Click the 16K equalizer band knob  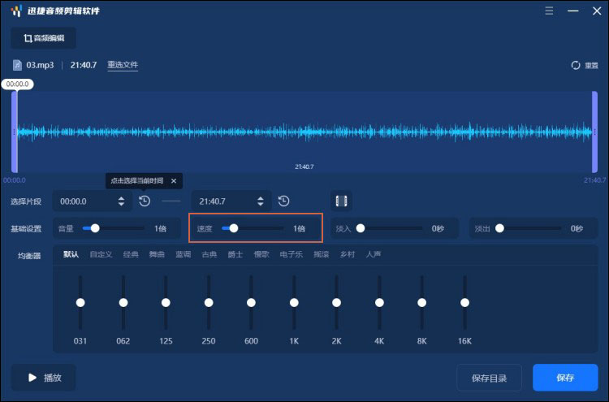[x=464, y=303]
